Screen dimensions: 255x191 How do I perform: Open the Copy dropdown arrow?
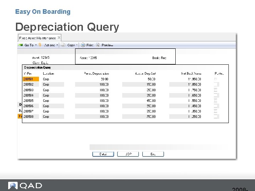click(x=77, y=45)
